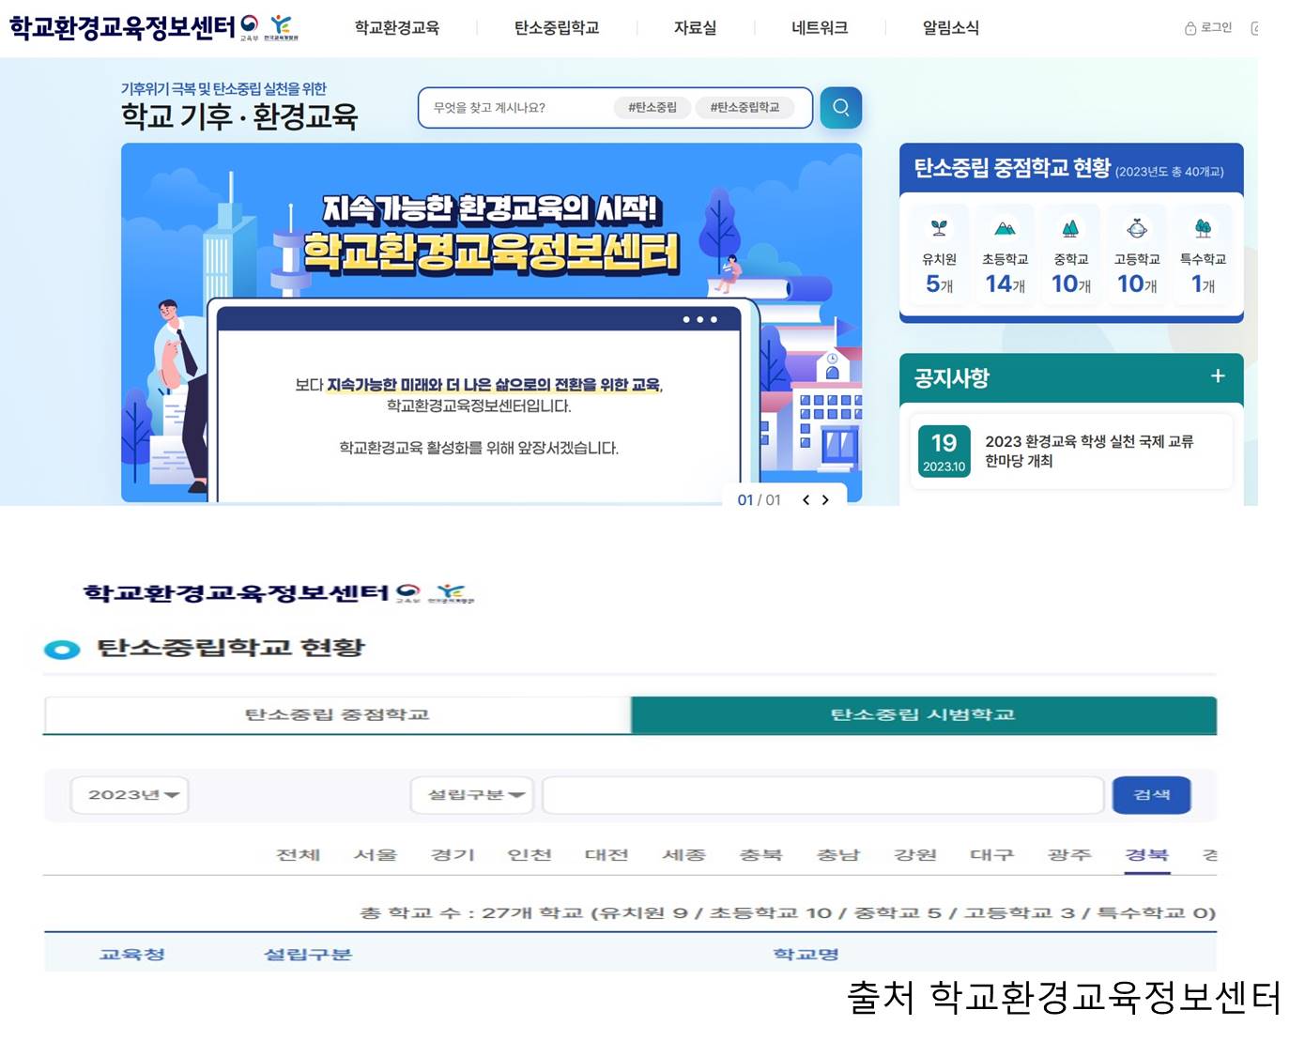Open the 2023 환경교육 국제 교류 notice
1305x1041 pixels.
click(1088, 452)
